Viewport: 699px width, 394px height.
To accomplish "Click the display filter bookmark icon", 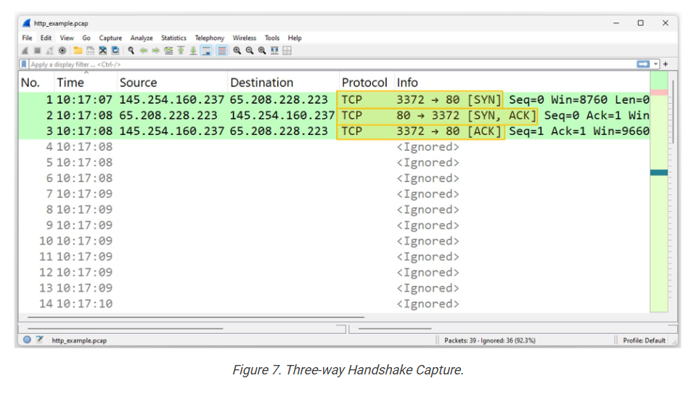I will coord(24,65).
